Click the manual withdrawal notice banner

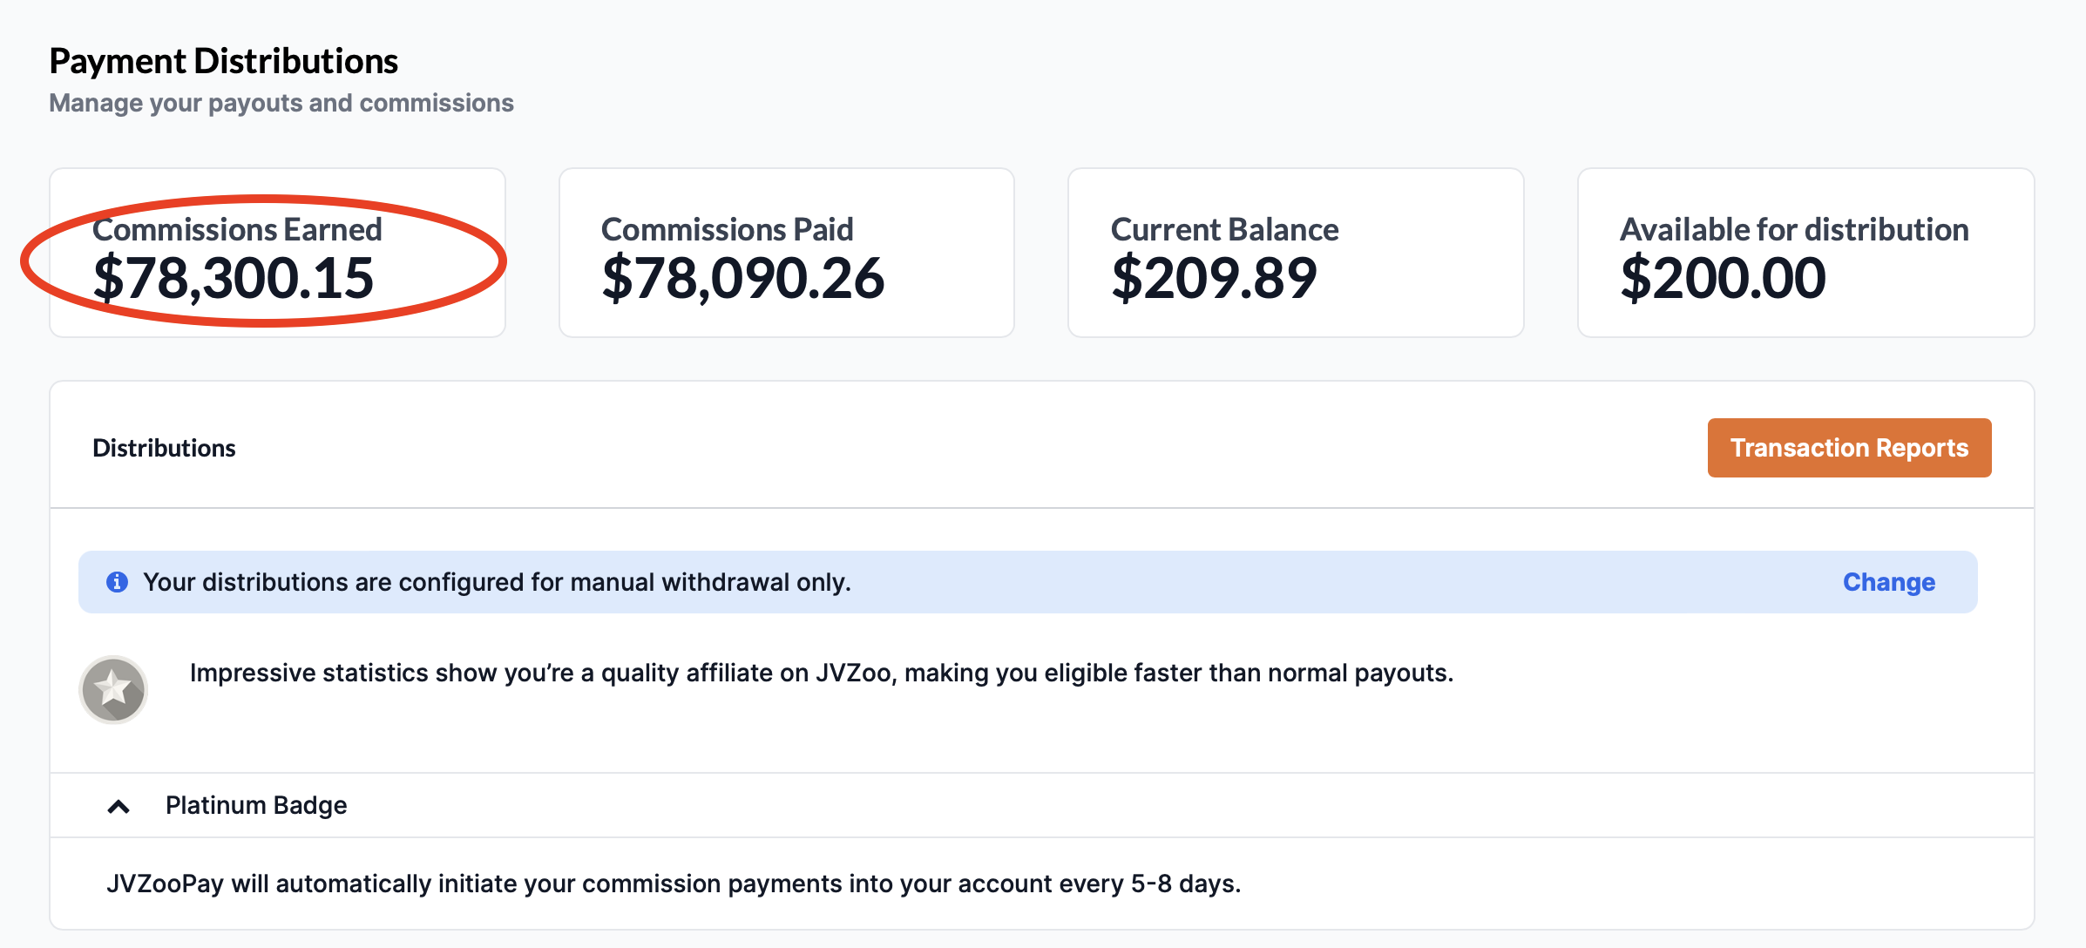click(1028, 582)
